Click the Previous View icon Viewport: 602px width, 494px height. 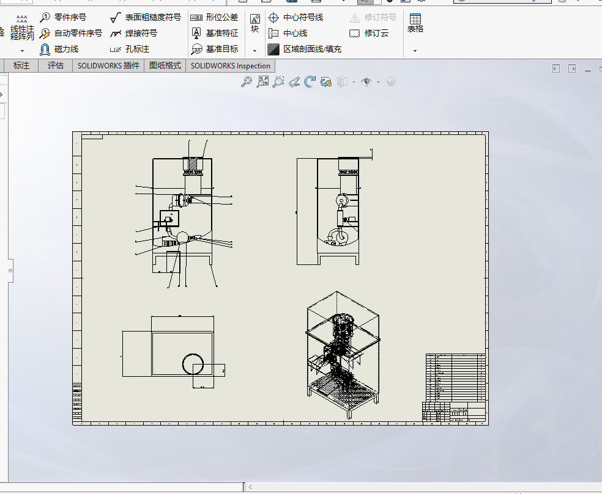click(x=294, y=82)
